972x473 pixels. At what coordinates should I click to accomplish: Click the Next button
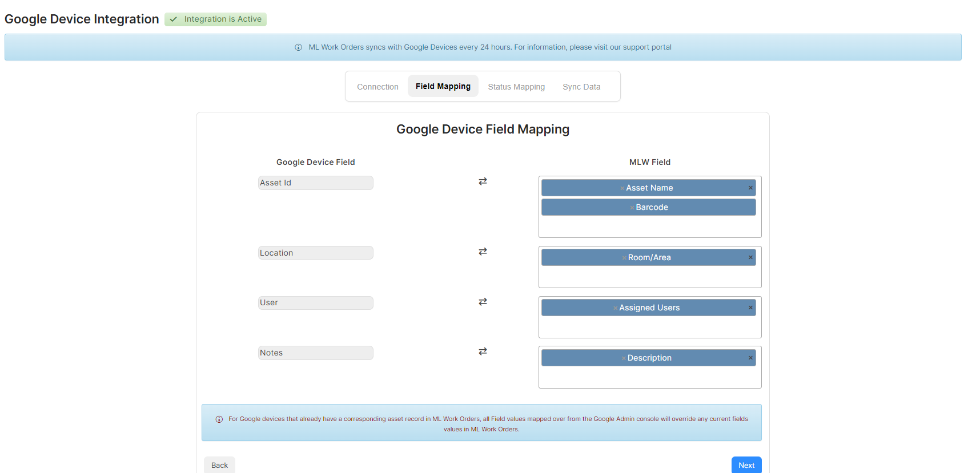[746, 465]
